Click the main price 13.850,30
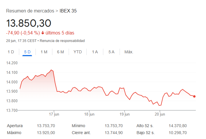The width and height of the screenshot is (206, 139). pos(29,23)
